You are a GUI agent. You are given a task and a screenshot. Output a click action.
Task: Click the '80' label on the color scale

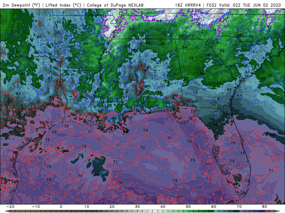pyautogui.click(x=265, y=207)
